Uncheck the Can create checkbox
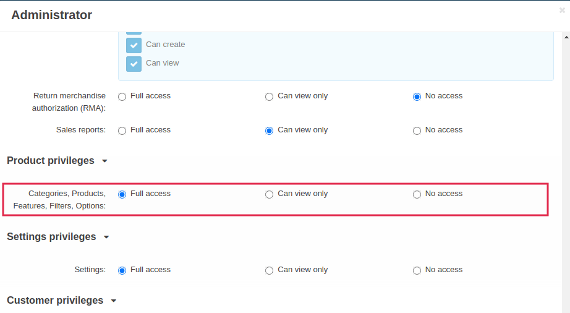This screenshot has height=313, width=570. click(134, 45)
